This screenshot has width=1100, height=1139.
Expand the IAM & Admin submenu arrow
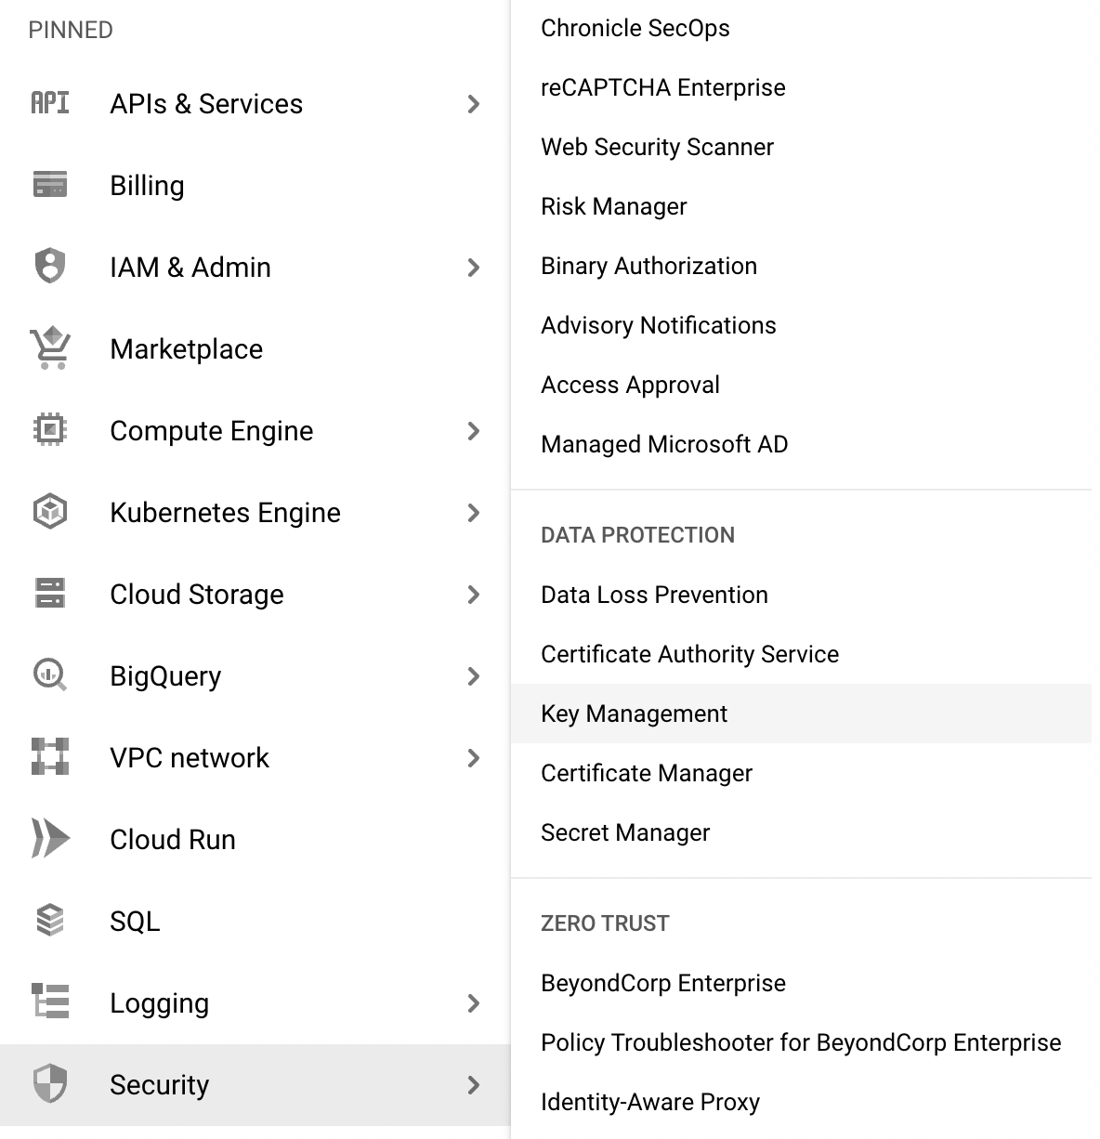[474, 268]
